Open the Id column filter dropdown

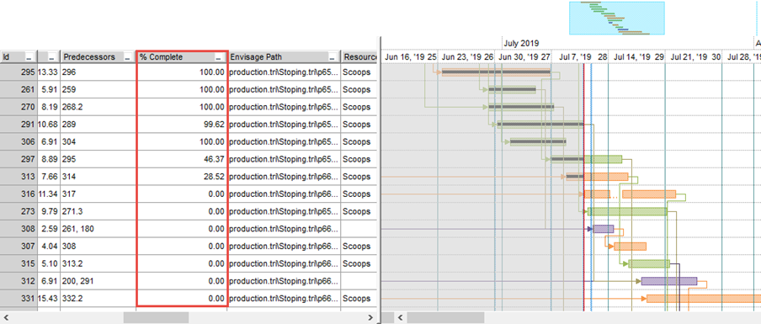[29, 57]
